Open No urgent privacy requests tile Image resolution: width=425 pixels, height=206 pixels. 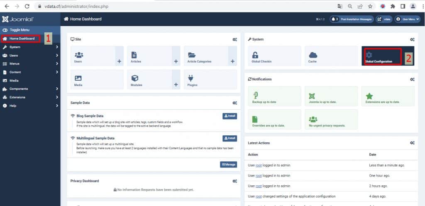pos(331,119)
